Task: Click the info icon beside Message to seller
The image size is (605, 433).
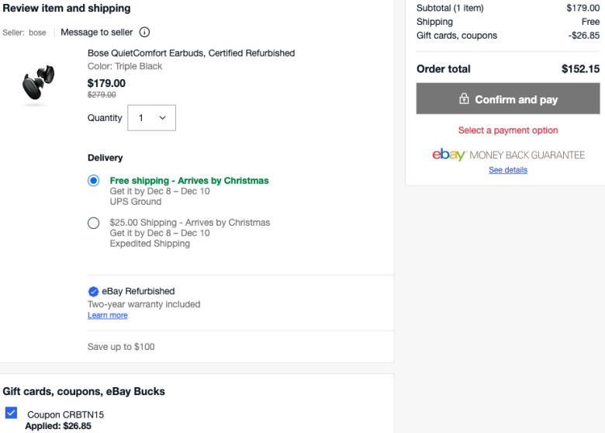Action: [x=144, y=32]
